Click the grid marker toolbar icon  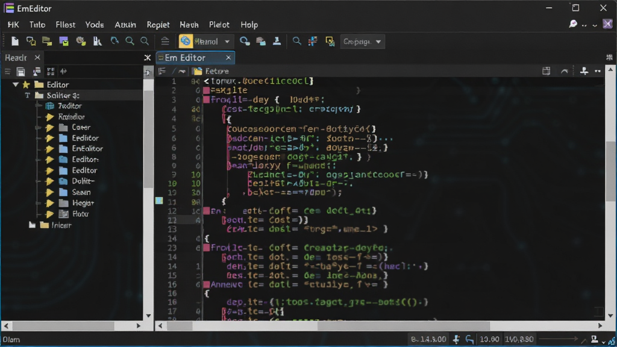coord(313,42)
